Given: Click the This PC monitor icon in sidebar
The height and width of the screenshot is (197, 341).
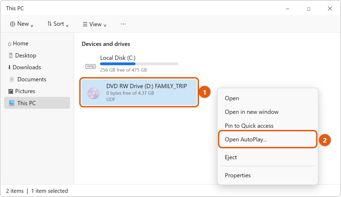Looking at the screenshot, I should point(12,103).
